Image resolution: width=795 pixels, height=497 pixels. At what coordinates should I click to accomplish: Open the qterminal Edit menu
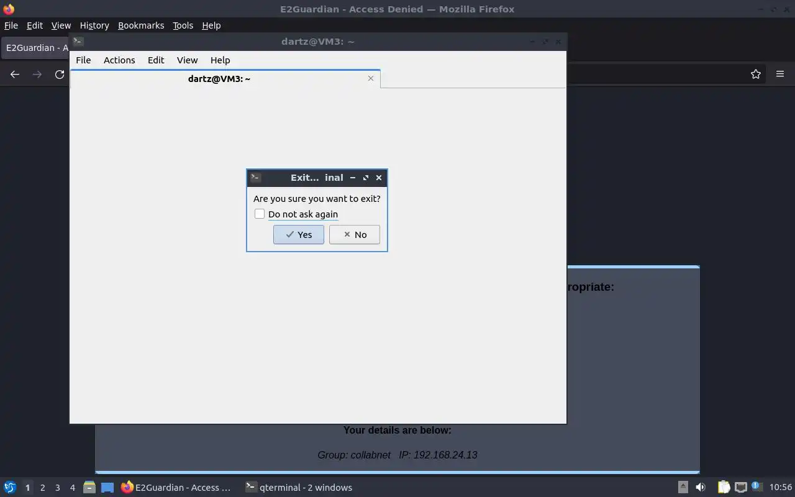coord(156,60)
